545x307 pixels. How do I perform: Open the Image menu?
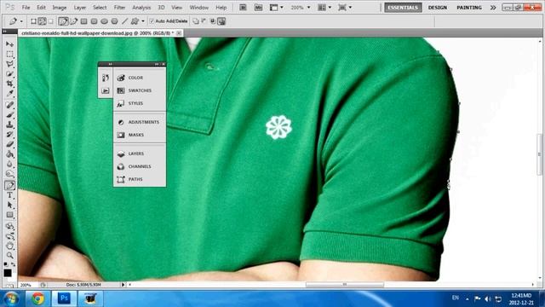[60, 8]
